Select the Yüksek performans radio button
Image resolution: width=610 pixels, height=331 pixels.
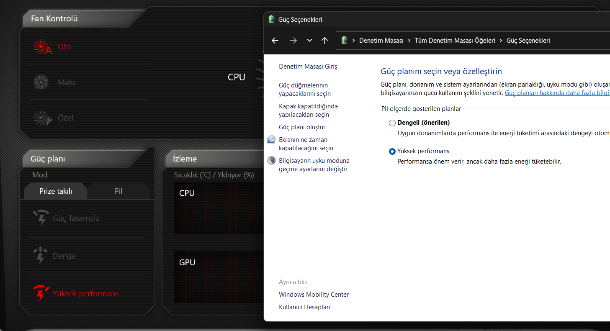pyautogui.click(x=392, y=151)
